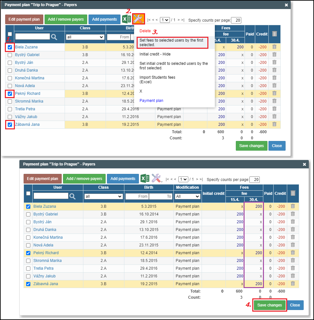Check Bystrý Gabriel checkbox in top window
Image resolution: width=314 pixels, height=320 pixels.
tap(10, 55)
